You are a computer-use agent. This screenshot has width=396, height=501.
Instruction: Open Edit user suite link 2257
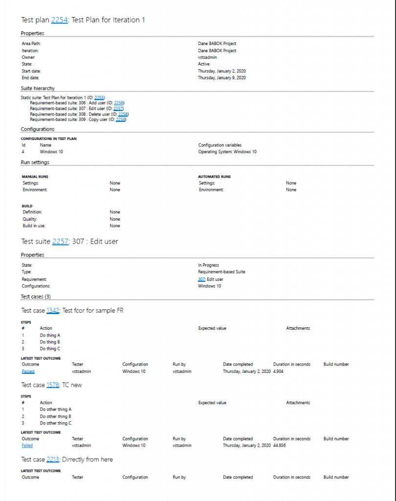[x=117, y=108]
